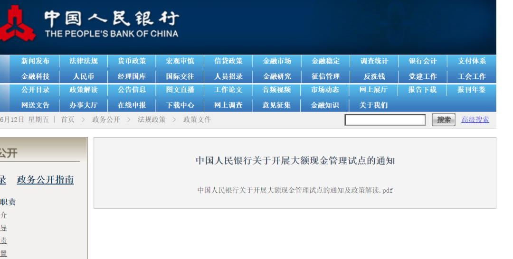Click the article title 中国人民银行关于开展大额现金管理试点的通知
This screenshot has width=513, height=259.
coord(295,161)
